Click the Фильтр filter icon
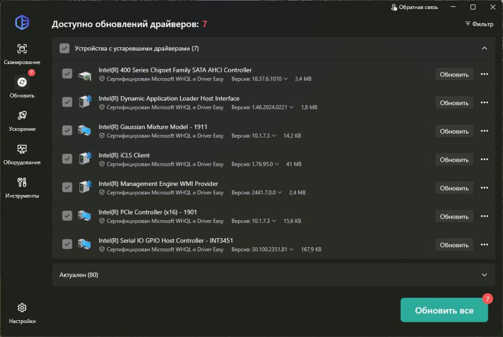 (468, 24)
